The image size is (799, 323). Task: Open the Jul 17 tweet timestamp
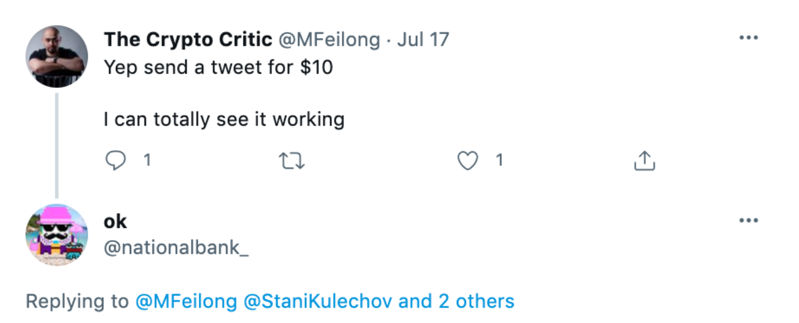(x=423, y=40)
